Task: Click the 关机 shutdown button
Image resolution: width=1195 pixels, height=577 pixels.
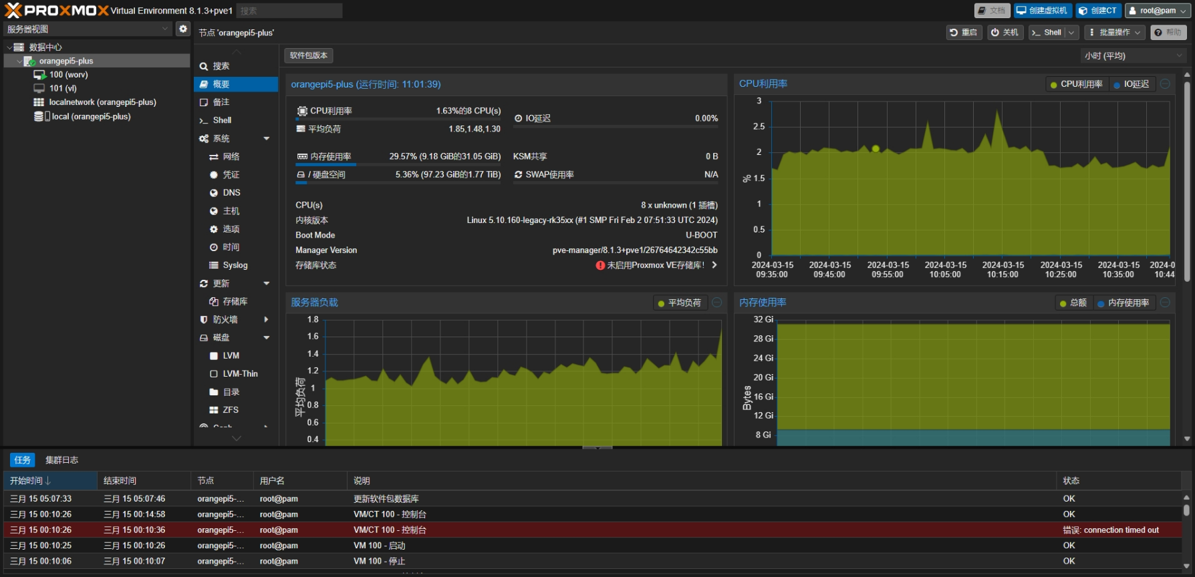Action: [x=1005, y=32]
